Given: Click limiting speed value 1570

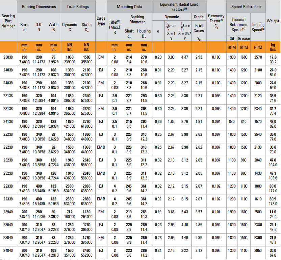Looking at the screenshot, I should 258,122.
